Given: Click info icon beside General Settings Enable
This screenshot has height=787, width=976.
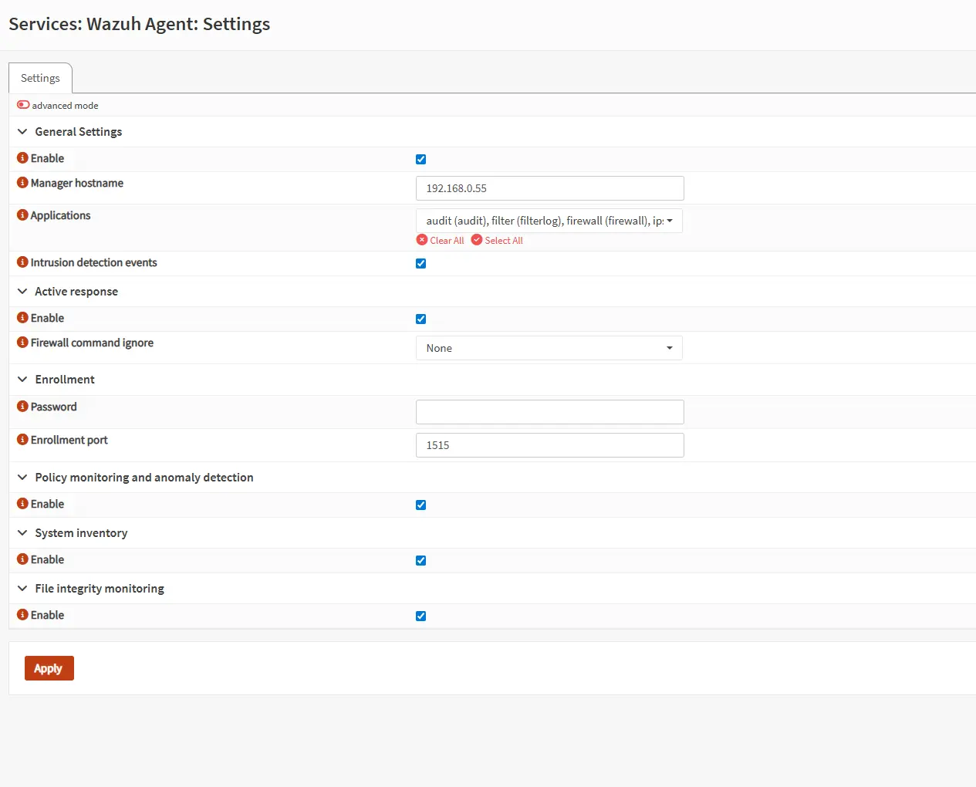Looking at the screenshot, I should point(22,158).
